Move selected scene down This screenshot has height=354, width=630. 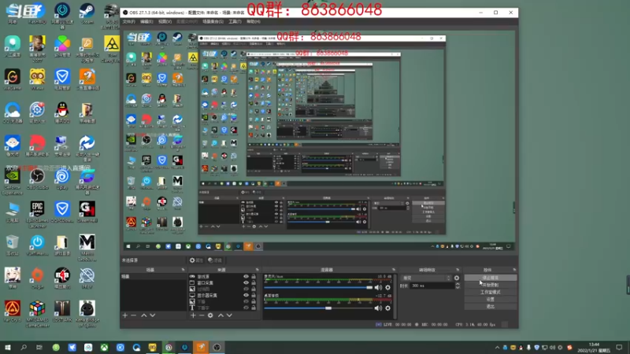[152, 315]
